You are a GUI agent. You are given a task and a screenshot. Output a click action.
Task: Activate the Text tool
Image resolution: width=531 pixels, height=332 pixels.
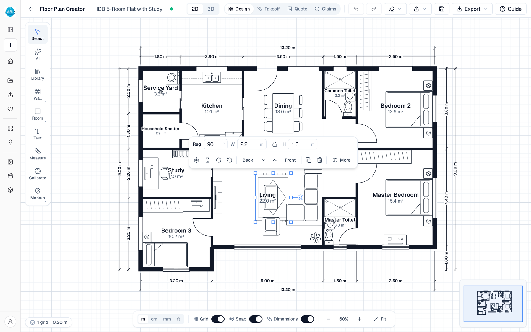[38, 134]
